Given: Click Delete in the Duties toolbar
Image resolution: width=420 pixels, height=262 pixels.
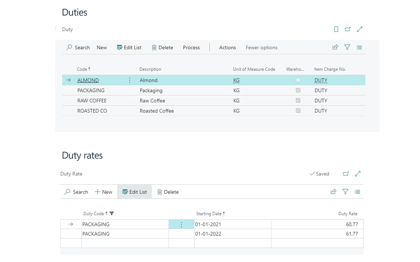Looking at the screenshot, I should [162, 47].
